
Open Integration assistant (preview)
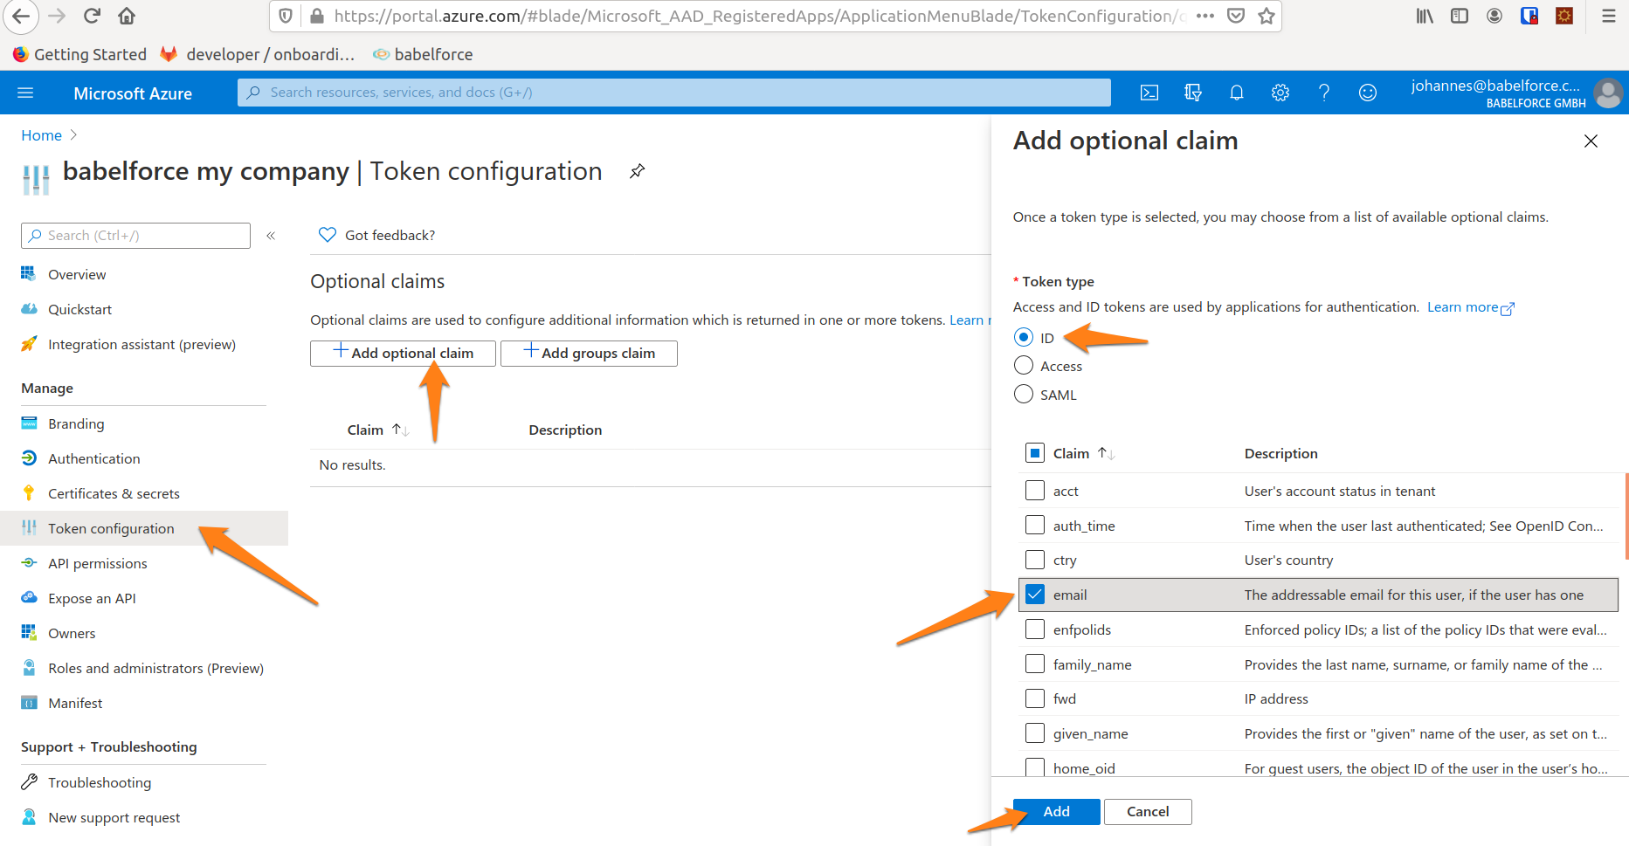pos(142,344)
